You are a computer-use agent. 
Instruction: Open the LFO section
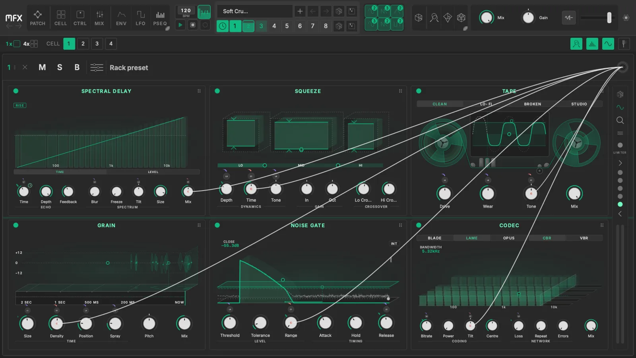coord(140,18)
